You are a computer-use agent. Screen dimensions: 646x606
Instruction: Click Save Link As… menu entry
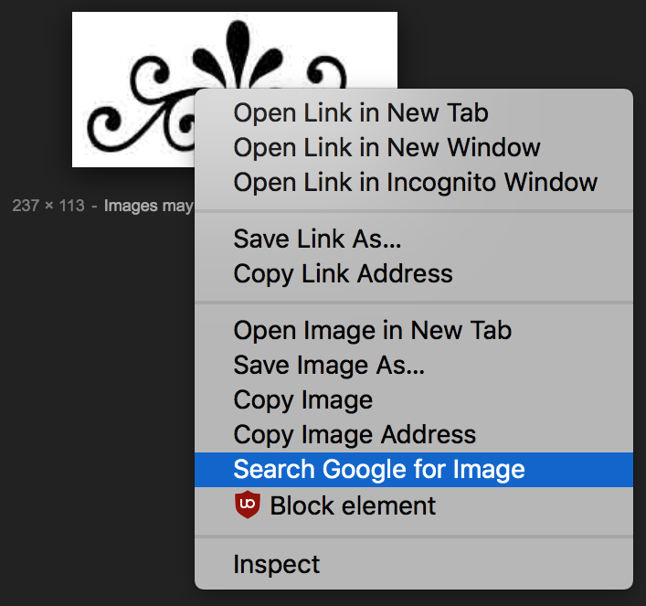[x=317, y=239]
